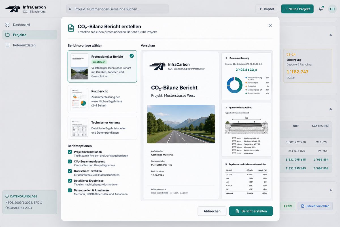Close the report dialog with the X
The width and height of the screenshot is (340, 227).
[x=270, y=26]
